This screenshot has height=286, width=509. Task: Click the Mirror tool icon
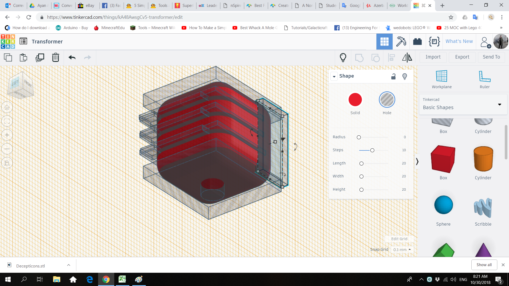click(x=407, y=57)
